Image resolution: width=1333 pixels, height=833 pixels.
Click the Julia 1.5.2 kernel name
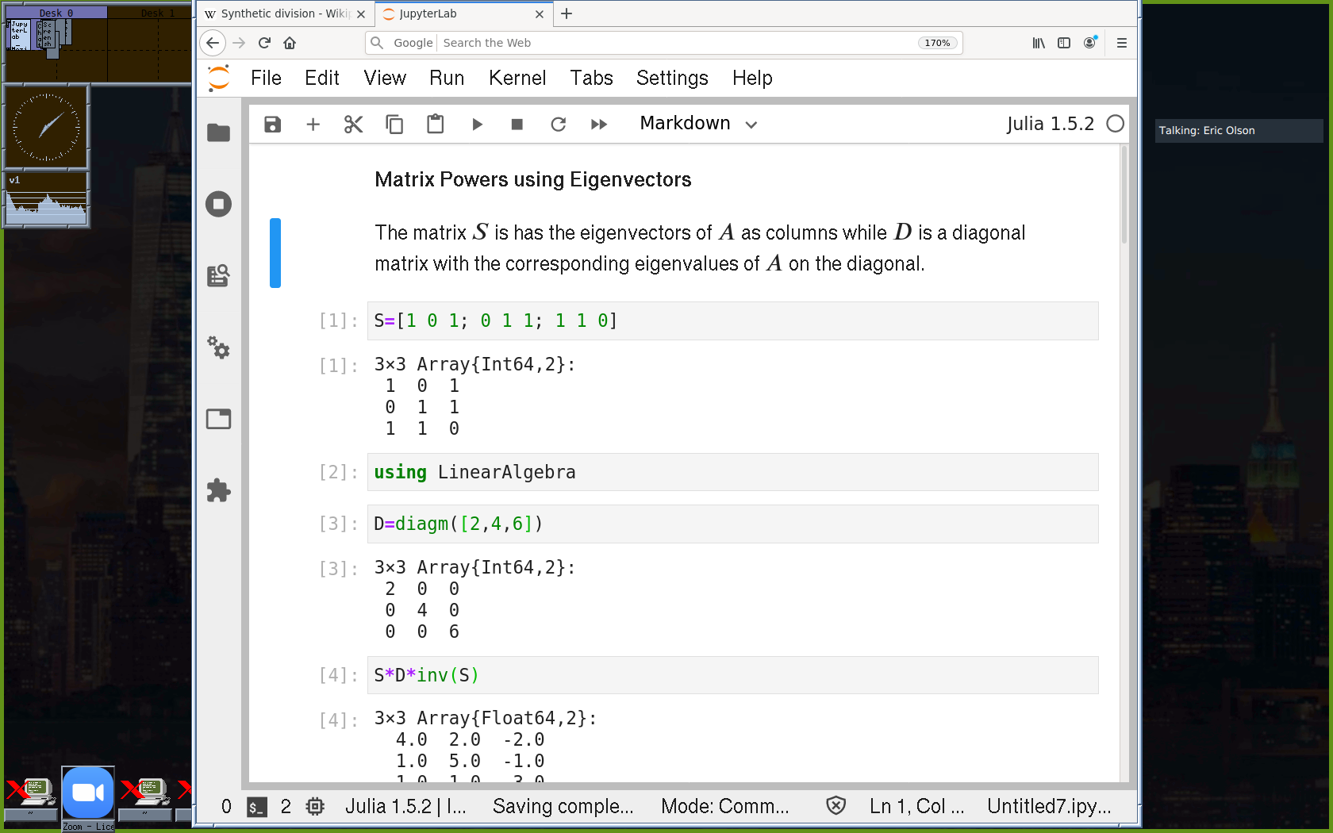click(x=1050, y=124)
